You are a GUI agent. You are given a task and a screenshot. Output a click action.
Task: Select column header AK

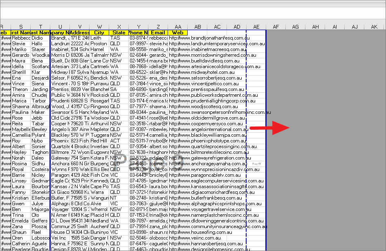tap(374, 27)
